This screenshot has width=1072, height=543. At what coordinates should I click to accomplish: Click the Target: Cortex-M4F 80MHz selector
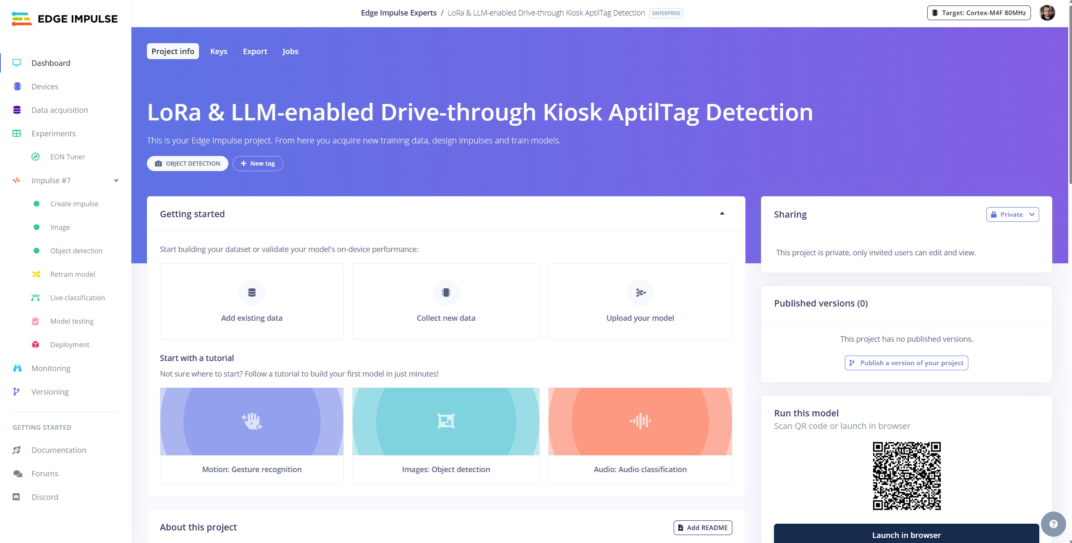click(x=979, y=13)
